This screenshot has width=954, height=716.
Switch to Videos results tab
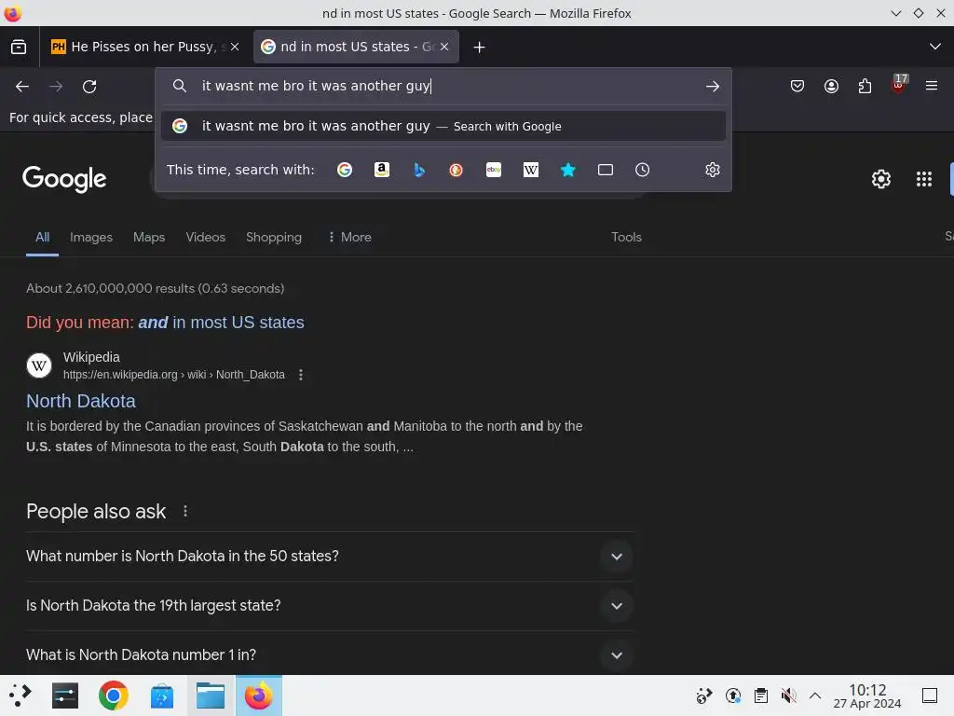(x=206, y=237)
